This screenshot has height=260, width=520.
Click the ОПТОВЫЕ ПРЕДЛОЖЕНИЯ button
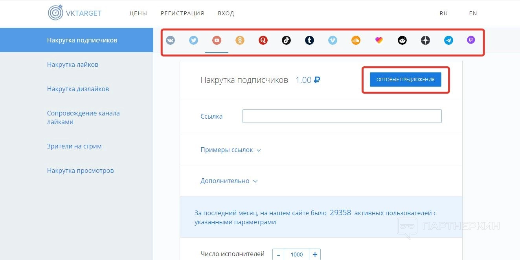tap(405, 79)
